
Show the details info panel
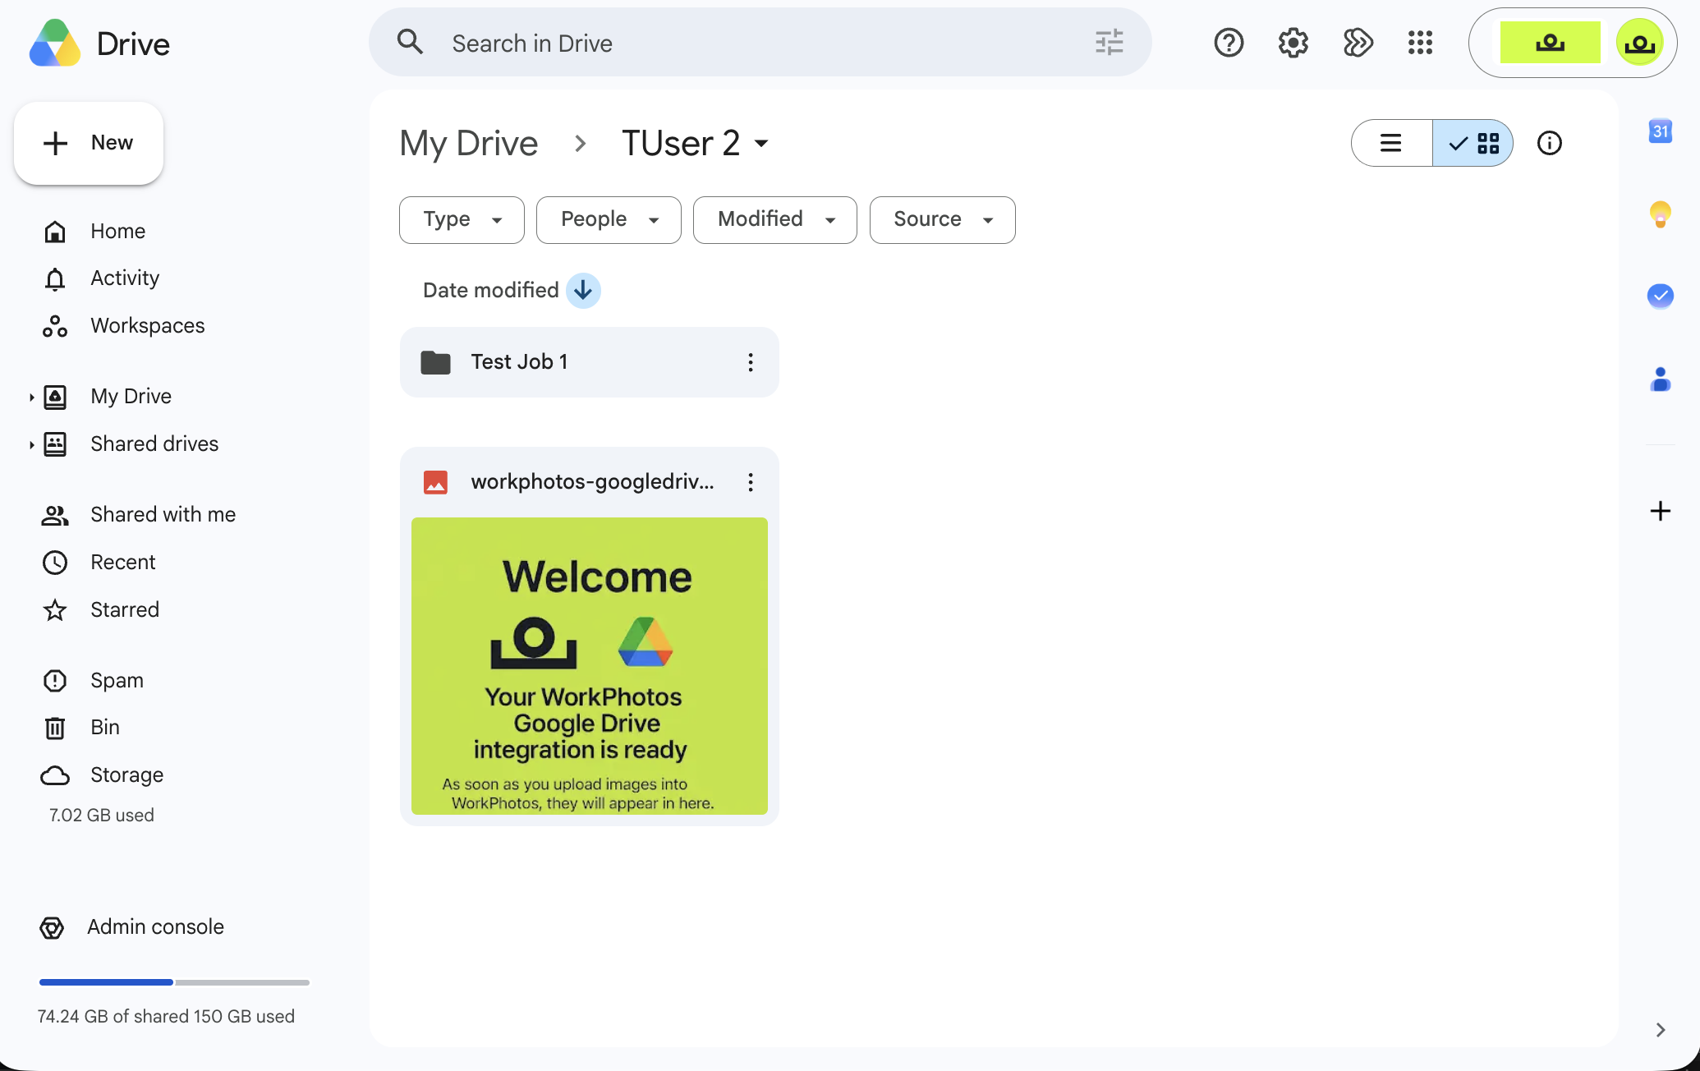1549,143
